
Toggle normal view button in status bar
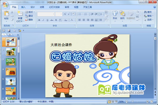point(109,102)
